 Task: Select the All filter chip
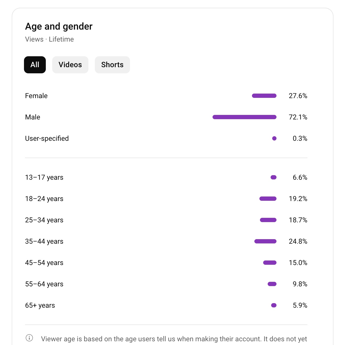click(35, 65)
